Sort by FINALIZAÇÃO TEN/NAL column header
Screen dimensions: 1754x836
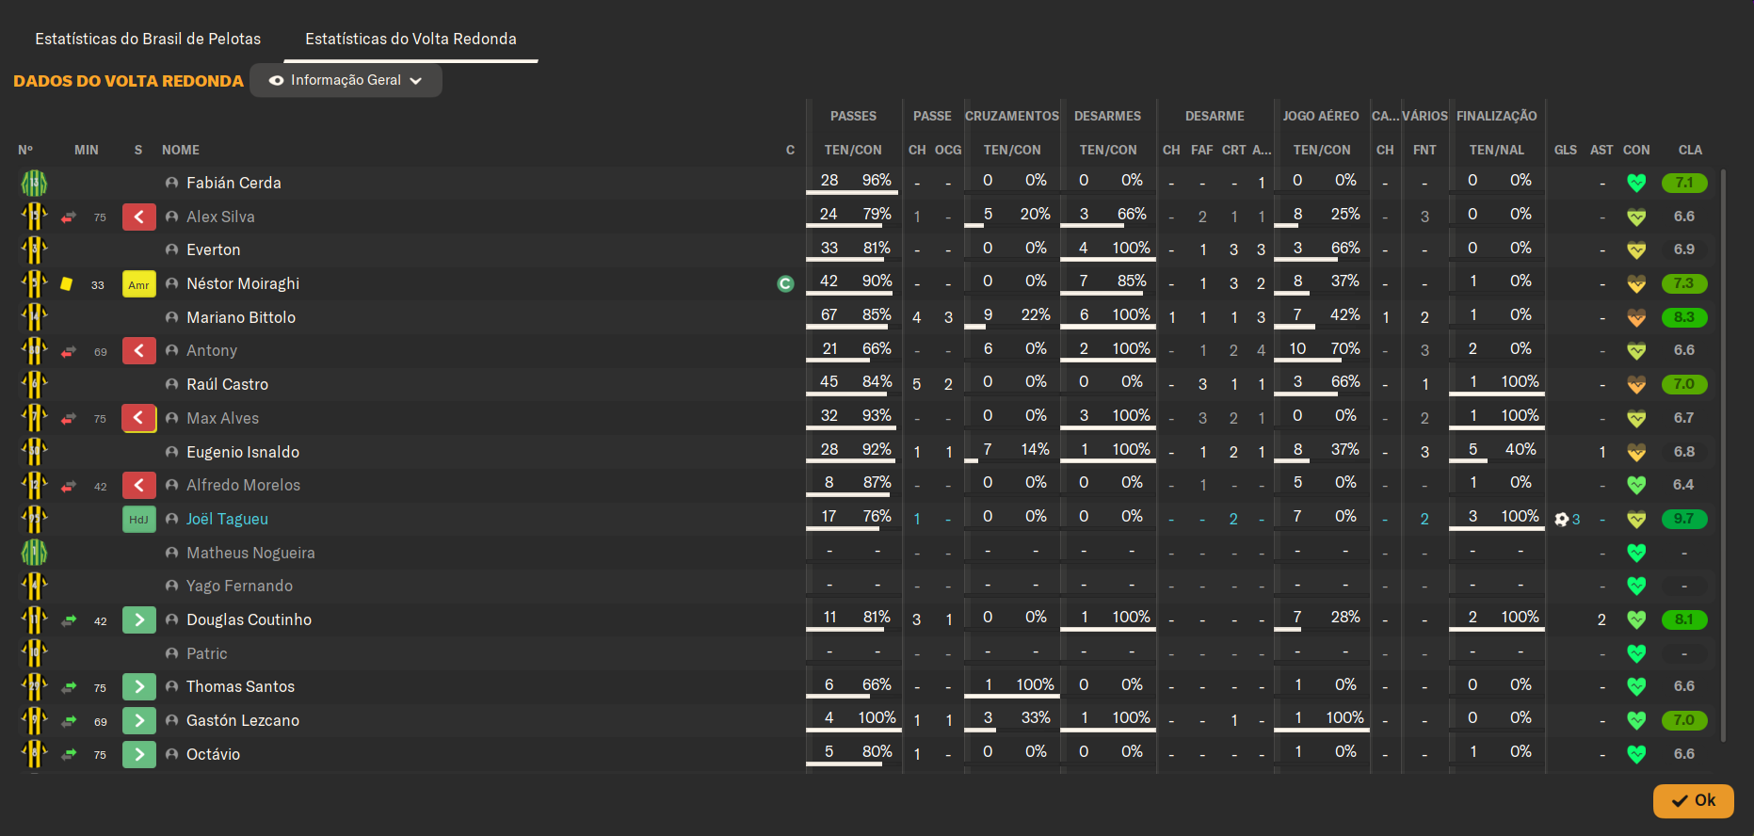pos(1497,150)
